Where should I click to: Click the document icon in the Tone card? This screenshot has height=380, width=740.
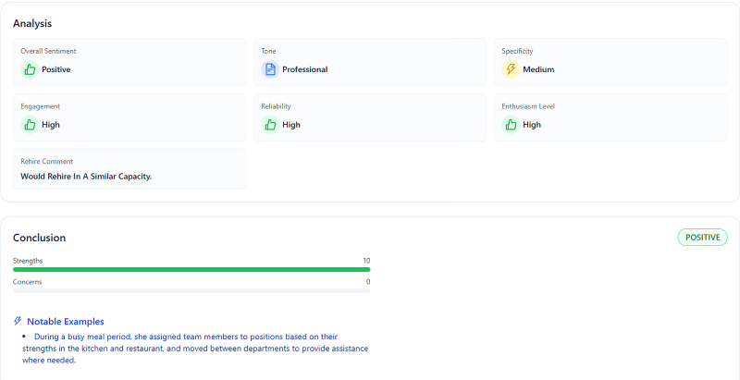[270, 69]
